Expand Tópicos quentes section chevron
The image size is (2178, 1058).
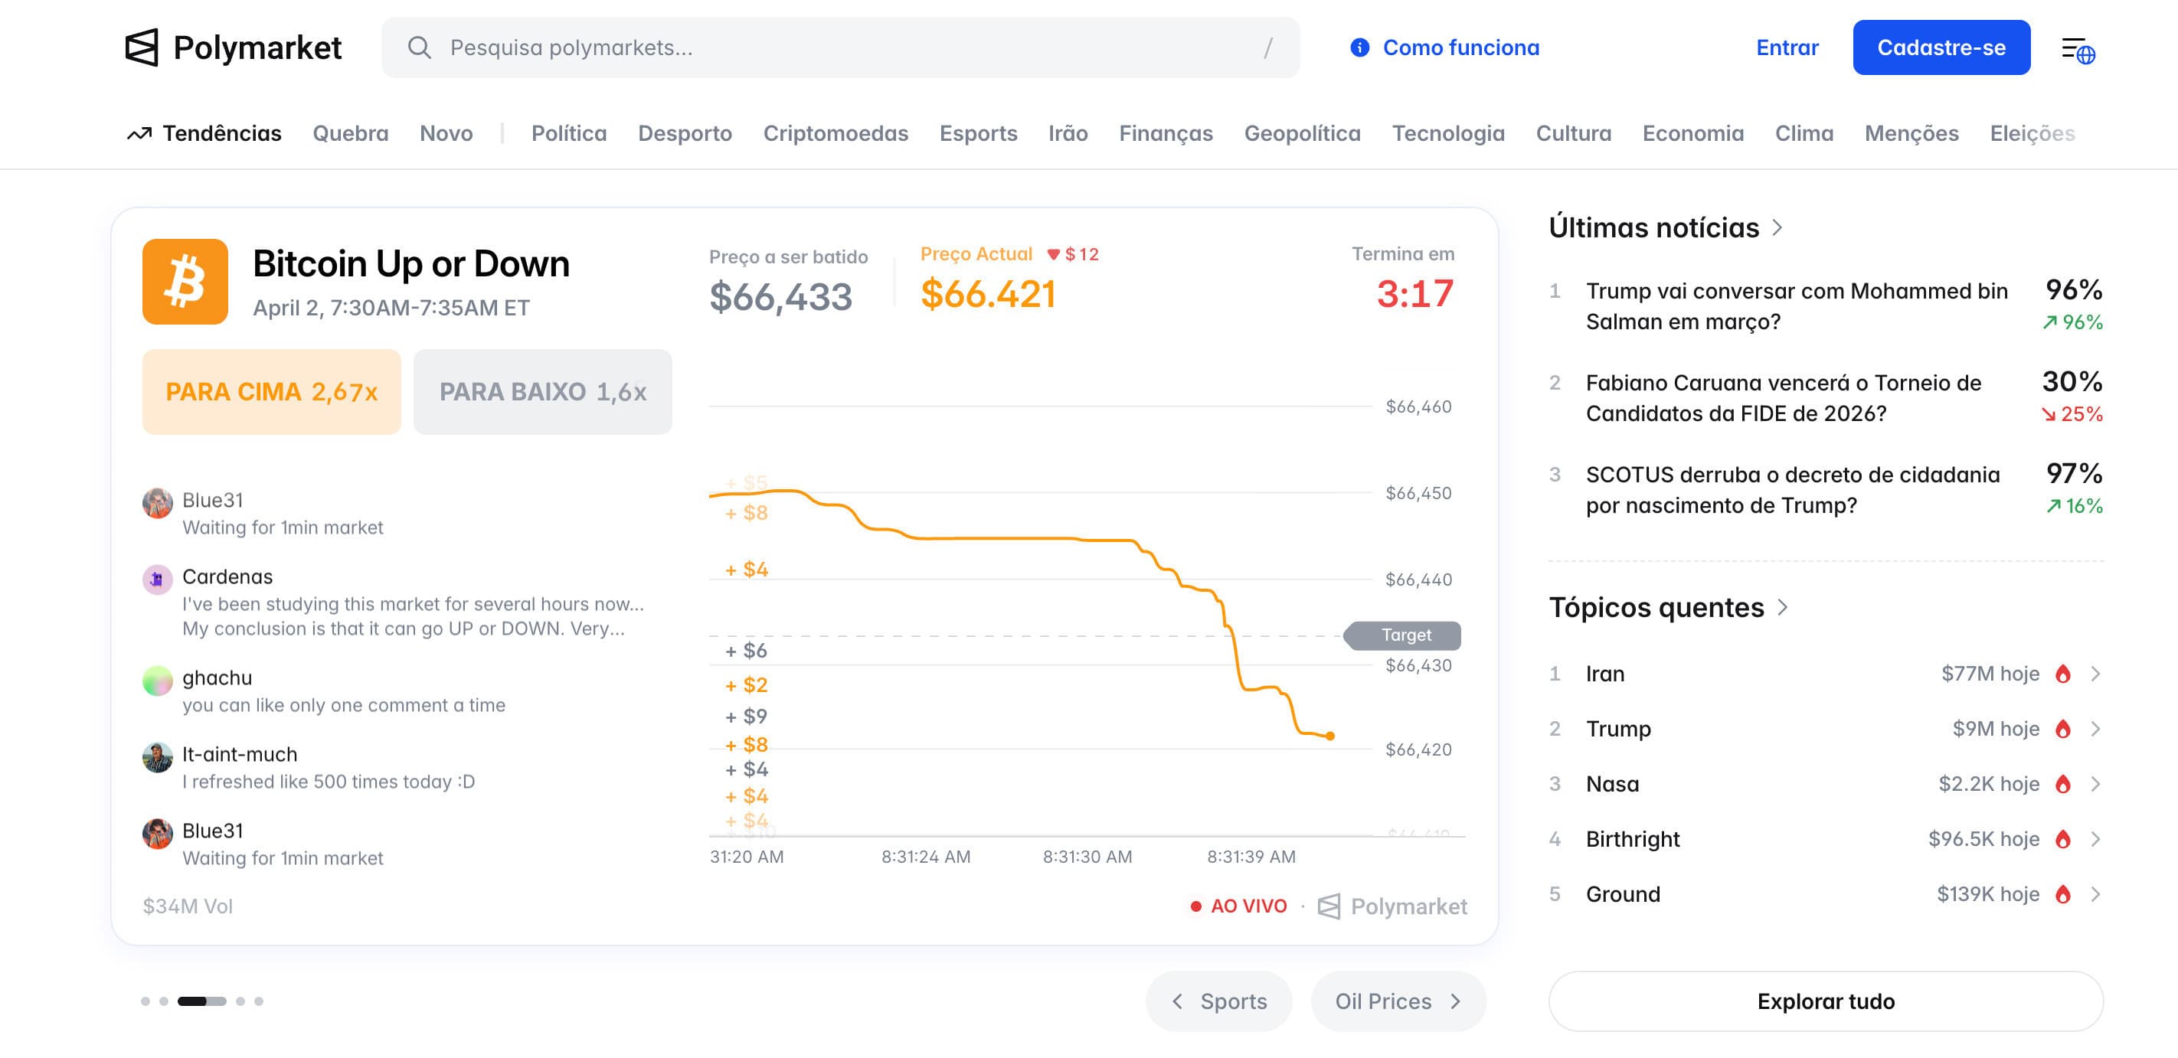click(x=1782, y=608)
